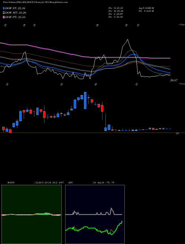Click the magenta DOW PT legend swatch
This screenshot has width=185, height=244.
[x=4, y=17]
